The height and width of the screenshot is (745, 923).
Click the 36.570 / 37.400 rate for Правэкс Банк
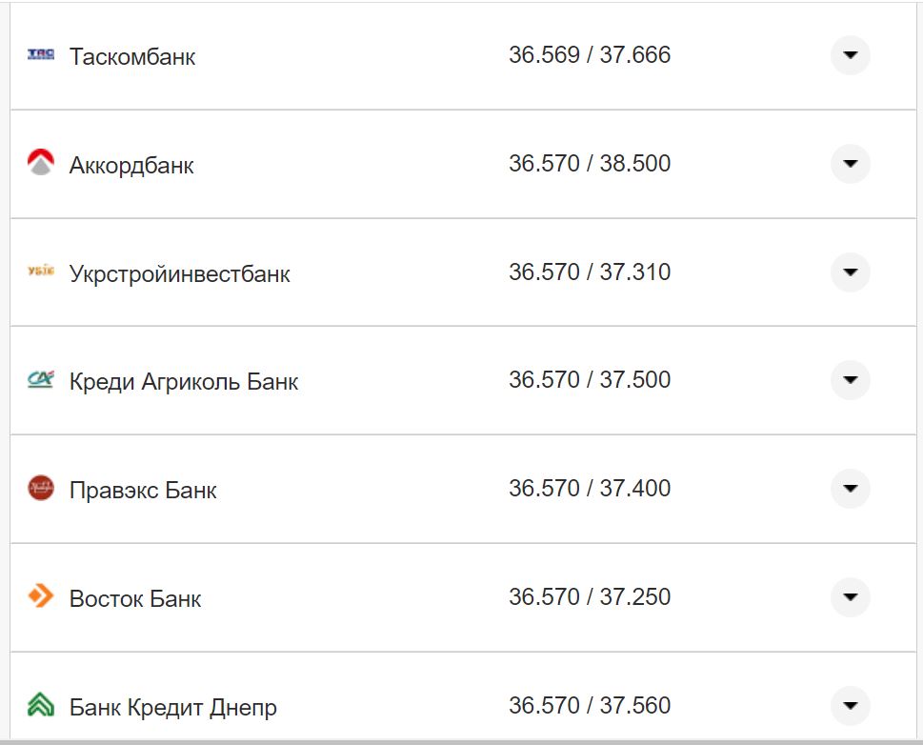pos(591,488)
